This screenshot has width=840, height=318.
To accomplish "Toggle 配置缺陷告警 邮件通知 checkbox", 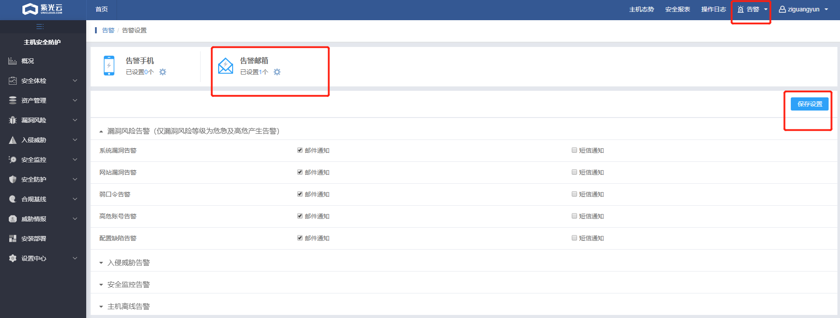I will (300, 238).
